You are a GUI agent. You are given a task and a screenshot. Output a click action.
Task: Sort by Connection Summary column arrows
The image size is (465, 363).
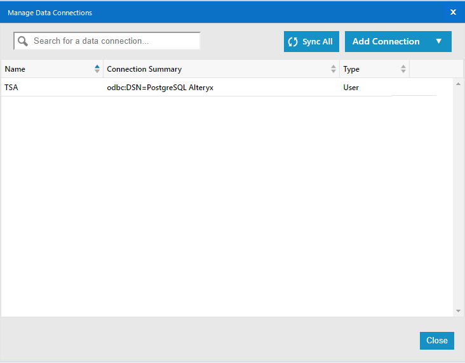pyautogui.click(x=334, y=69)
